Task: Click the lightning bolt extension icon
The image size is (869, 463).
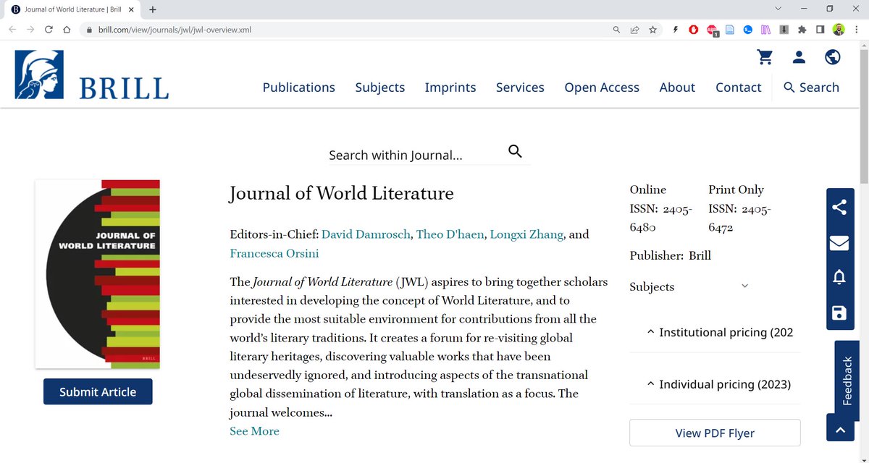Action: tap(675, 30)
